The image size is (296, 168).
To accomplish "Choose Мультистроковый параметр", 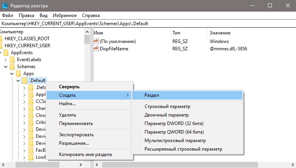I will tap(187, 141).
